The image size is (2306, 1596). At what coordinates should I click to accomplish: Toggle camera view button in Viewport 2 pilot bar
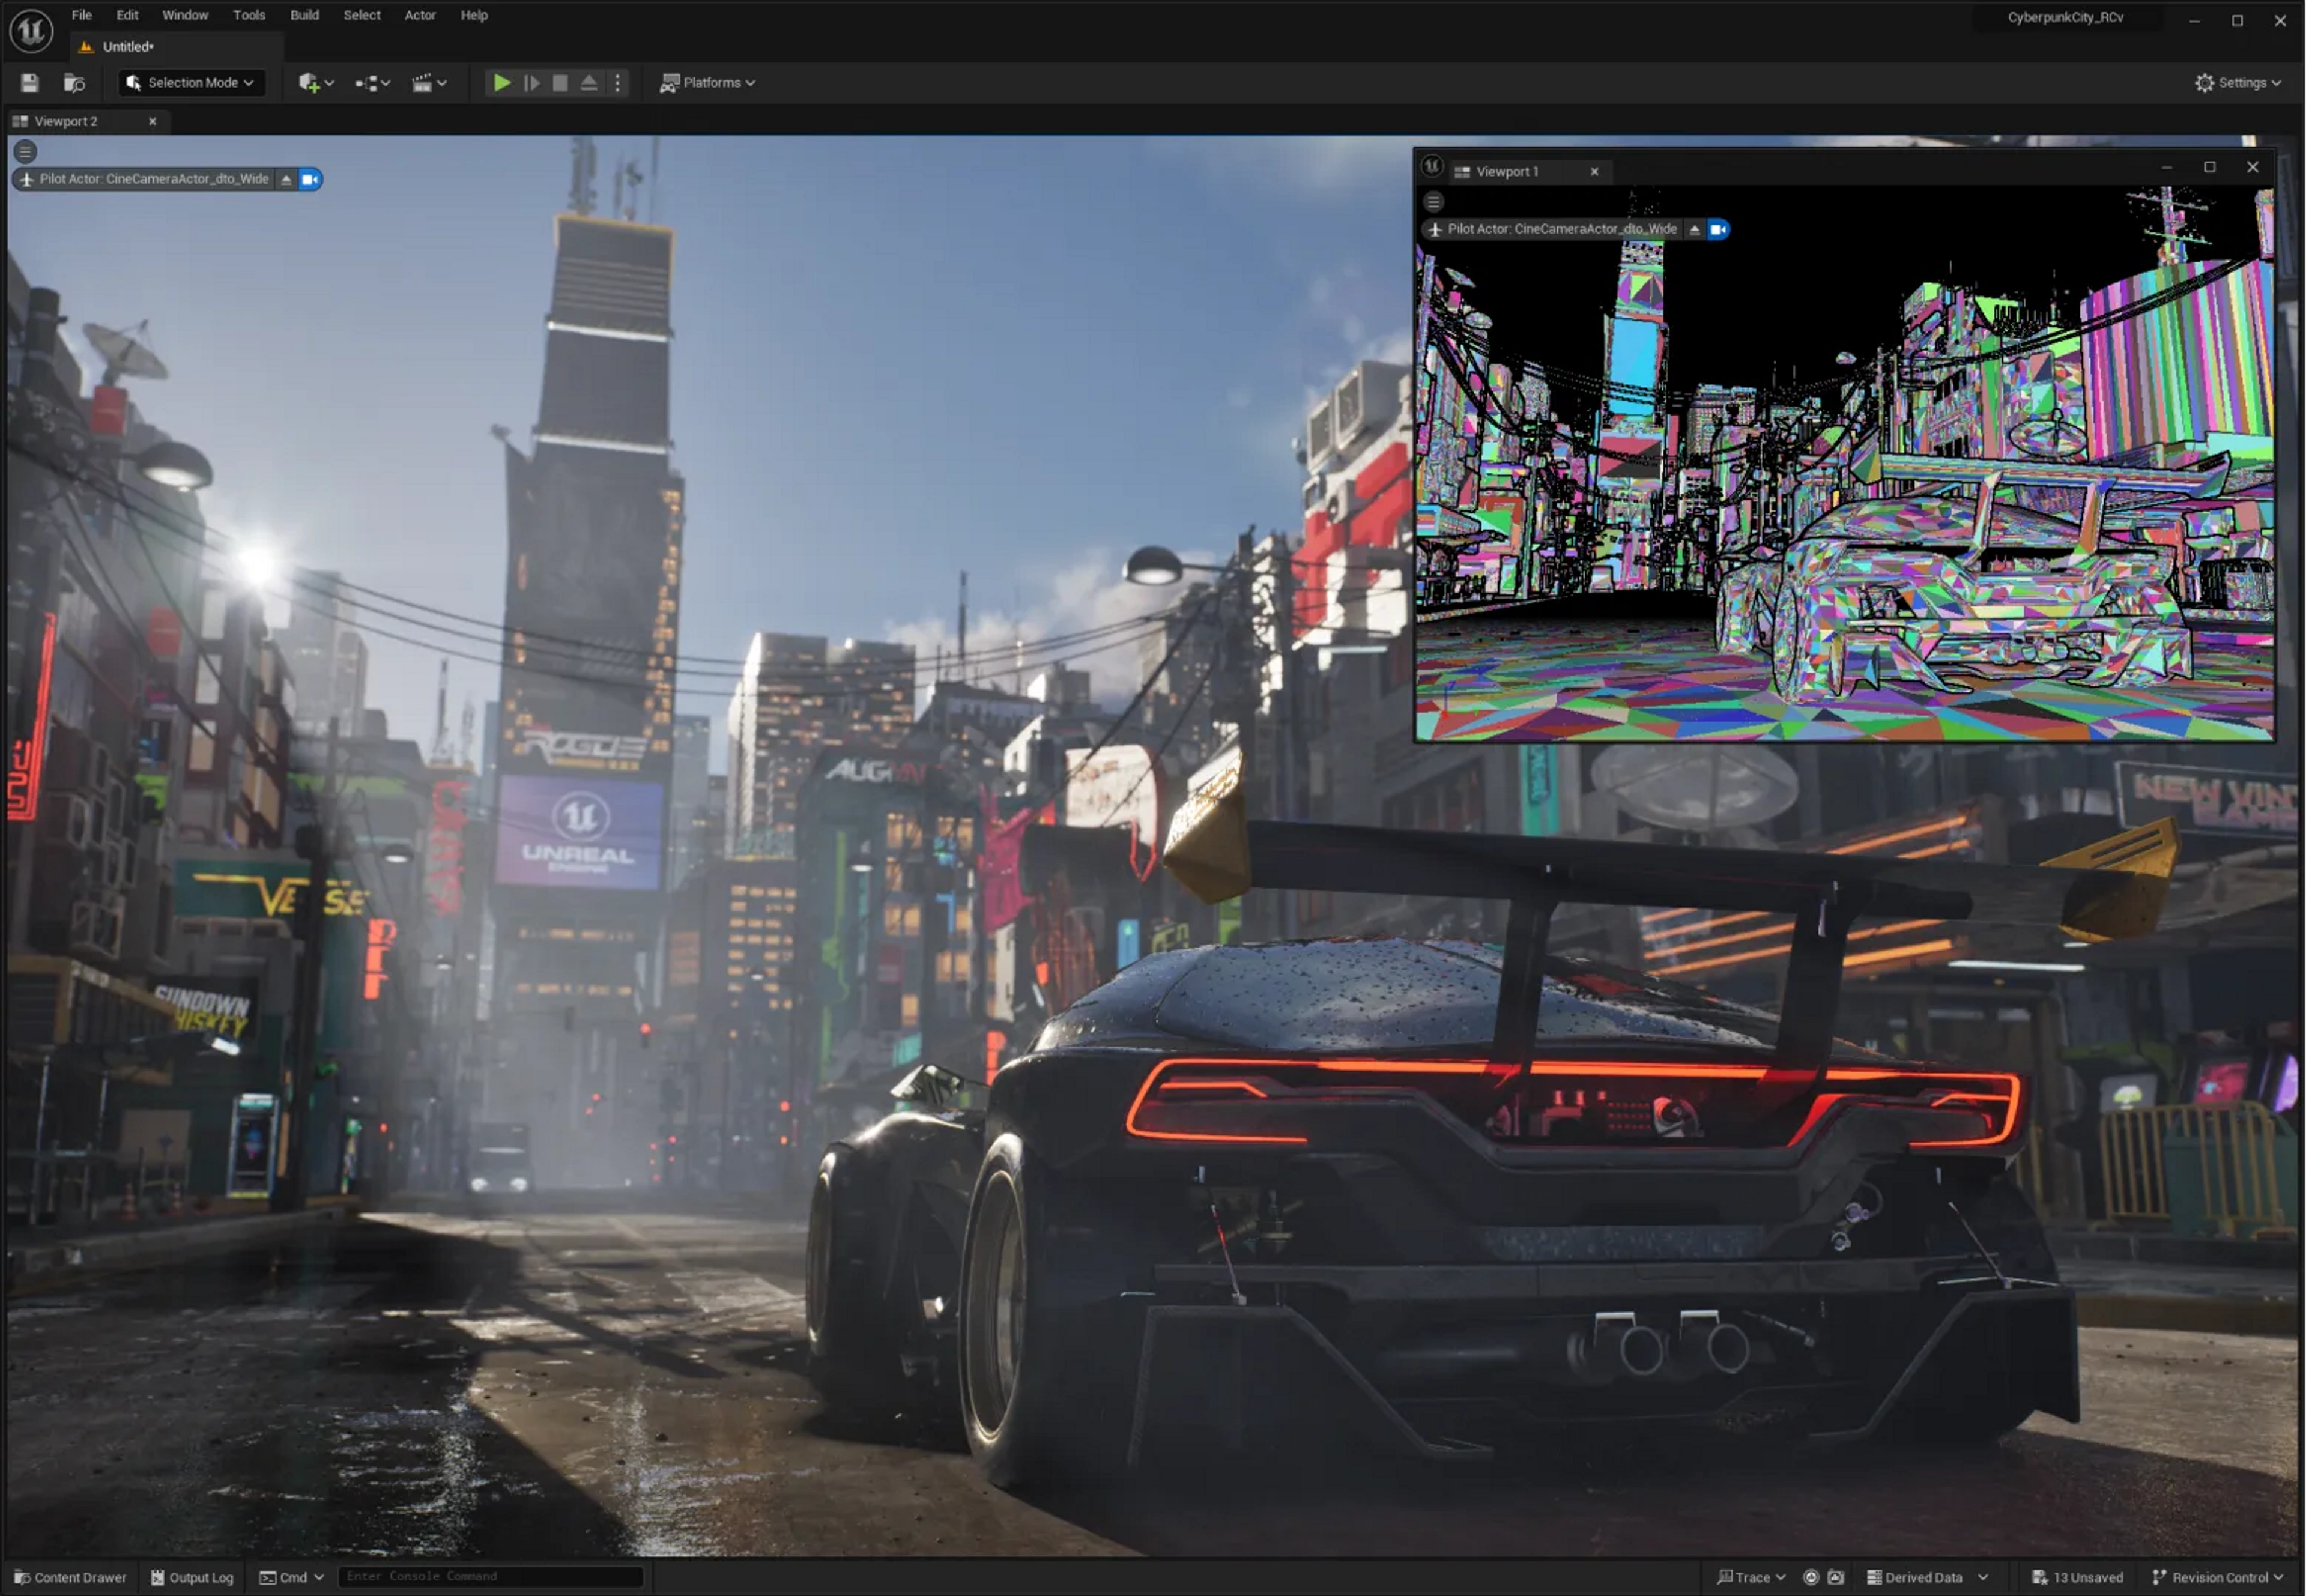coord(310,179)
